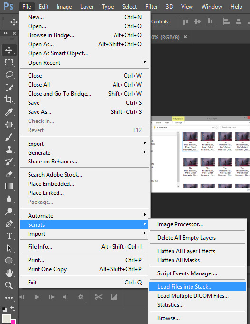Select the Quick Selection tool
250x324 pixels.
(9, 87)
